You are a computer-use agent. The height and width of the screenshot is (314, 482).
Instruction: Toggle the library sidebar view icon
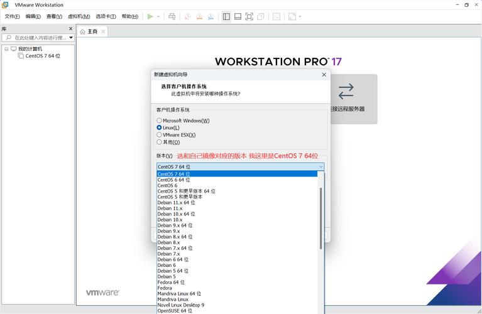[226, 16]
